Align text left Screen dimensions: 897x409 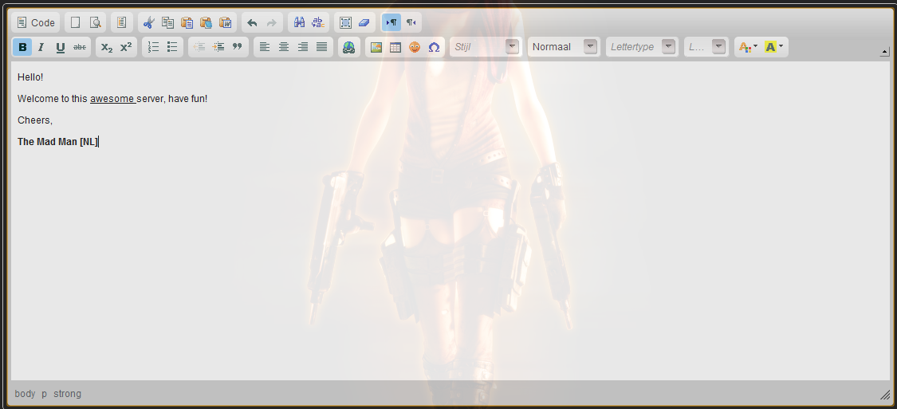264,47
